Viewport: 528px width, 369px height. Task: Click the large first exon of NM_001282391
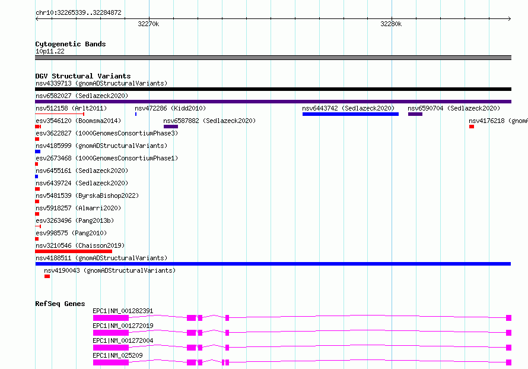[111, 318]
